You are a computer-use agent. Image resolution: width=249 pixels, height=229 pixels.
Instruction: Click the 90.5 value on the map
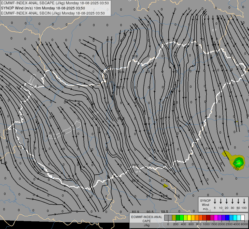click(x=150, y=212)
